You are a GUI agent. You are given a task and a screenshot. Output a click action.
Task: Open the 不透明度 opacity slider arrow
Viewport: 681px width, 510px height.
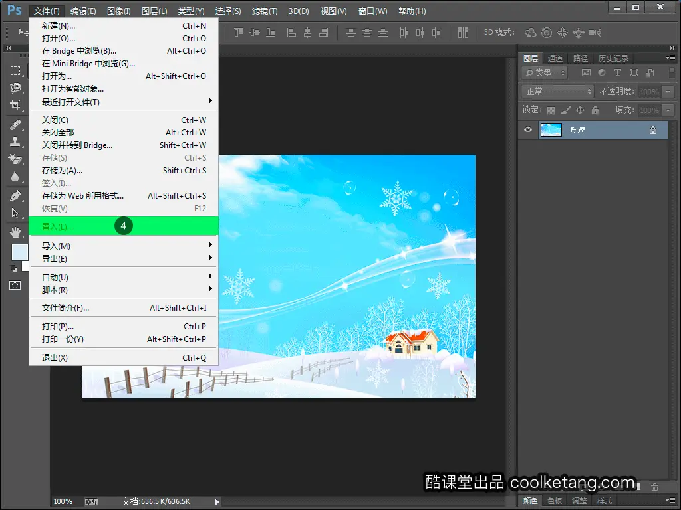tap(668, 92)
